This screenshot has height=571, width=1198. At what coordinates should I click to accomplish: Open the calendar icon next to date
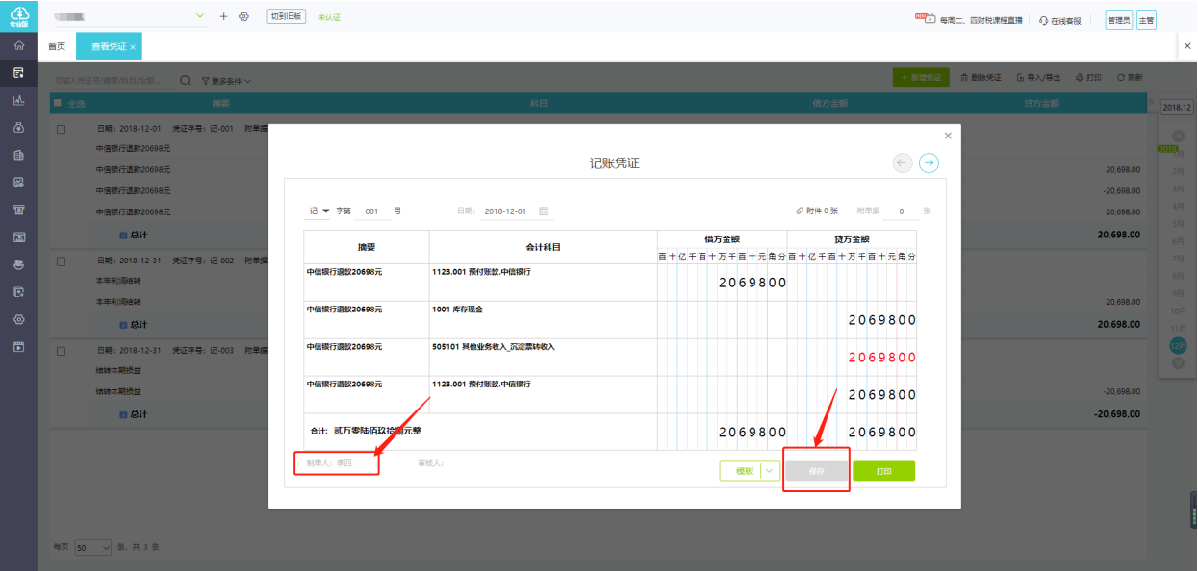click(544, 211)
